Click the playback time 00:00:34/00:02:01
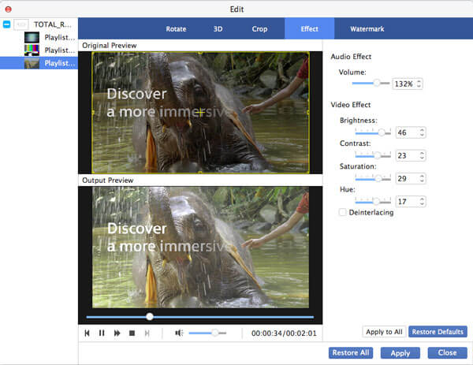The image size is (473, 365). (284, 333)
